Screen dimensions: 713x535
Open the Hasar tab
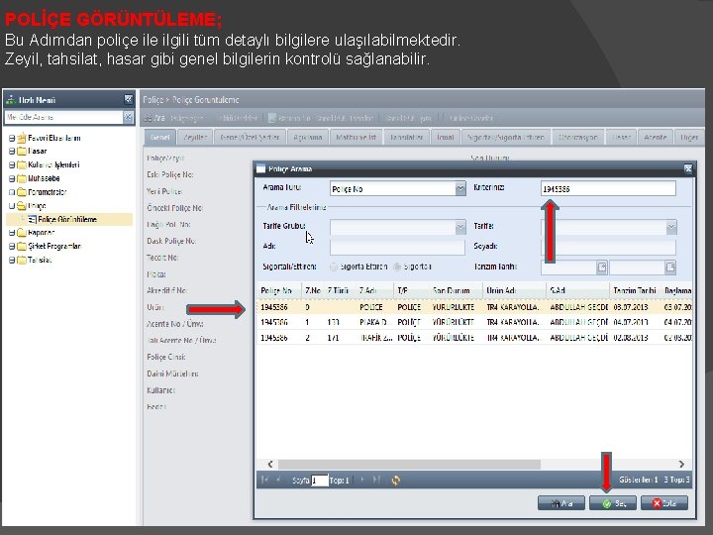621,137
